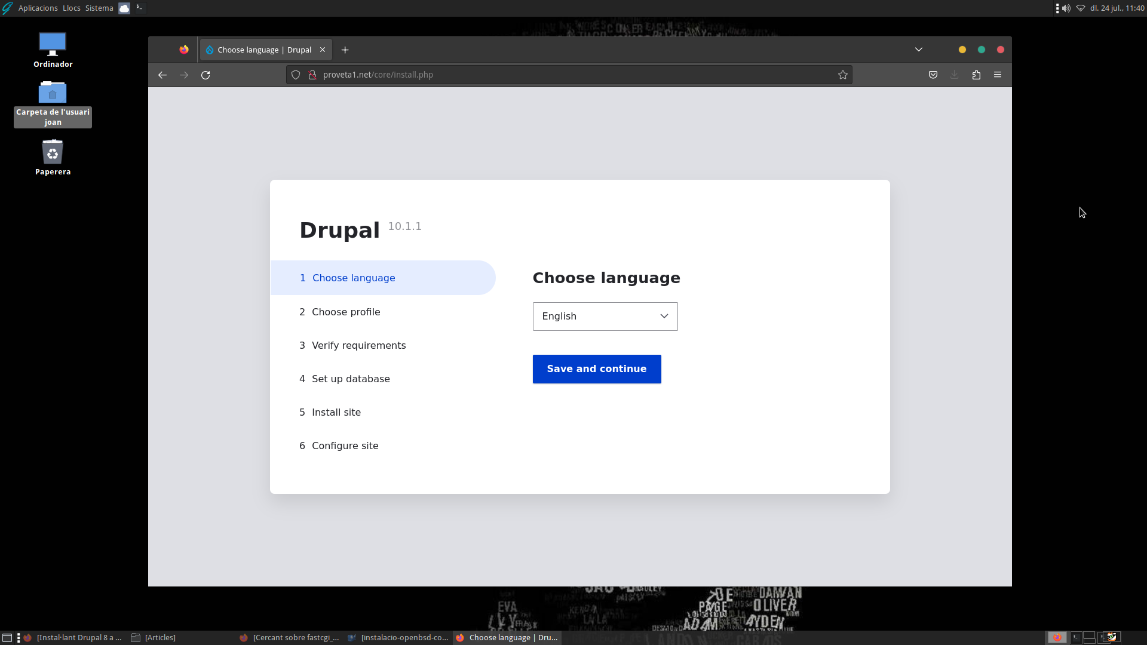Select first workspace with Firefox in switcher
The height and width of the screenshot is (645, 1147).
point(1057,638)
